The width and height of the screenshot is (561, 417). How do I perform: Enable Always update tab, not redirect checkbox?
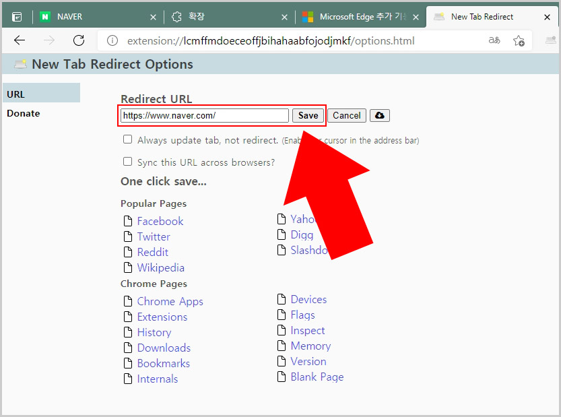click(x=127, y=139)
